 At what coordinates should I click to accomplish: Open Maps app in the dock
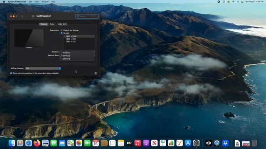(70, 143)
